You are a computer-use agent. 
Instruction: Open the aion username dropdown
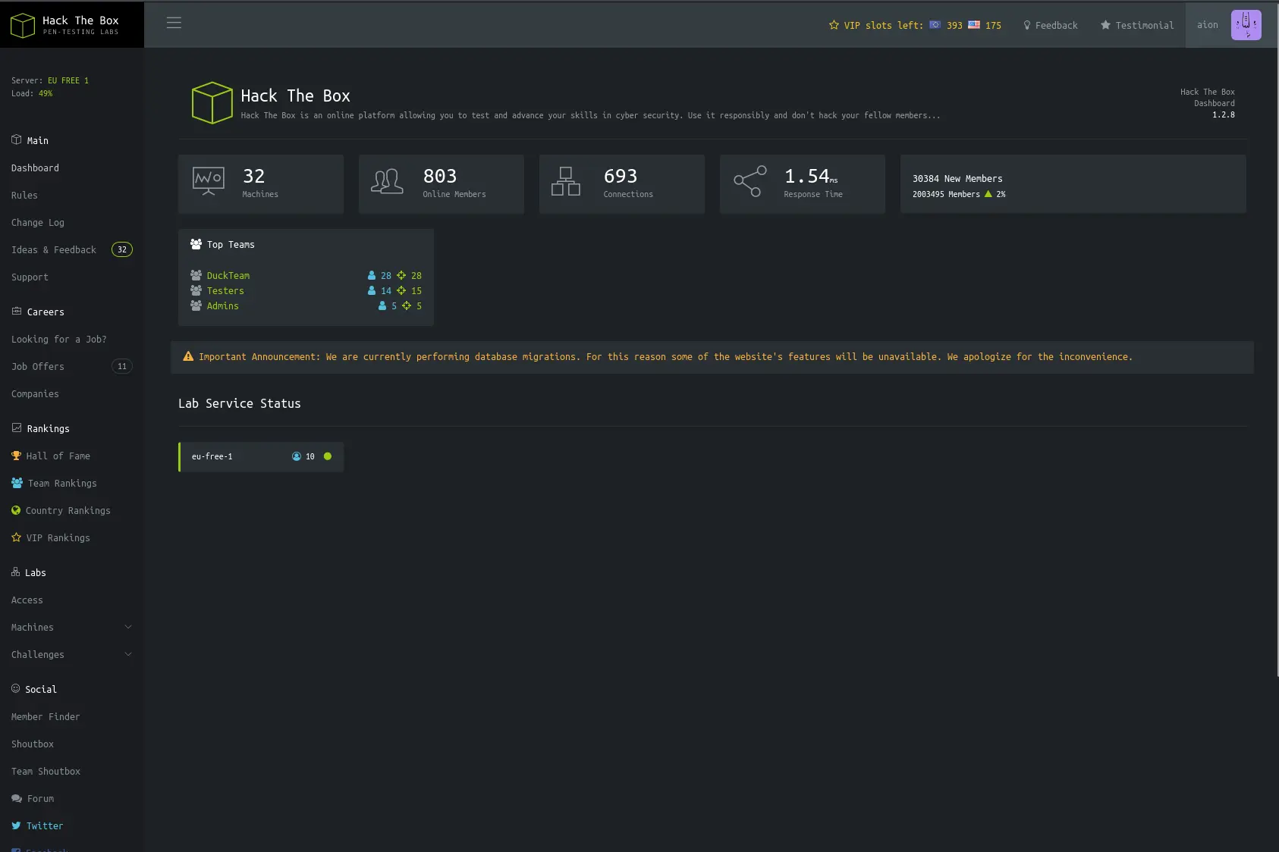pyautogui.click(x=1208, y=25)
